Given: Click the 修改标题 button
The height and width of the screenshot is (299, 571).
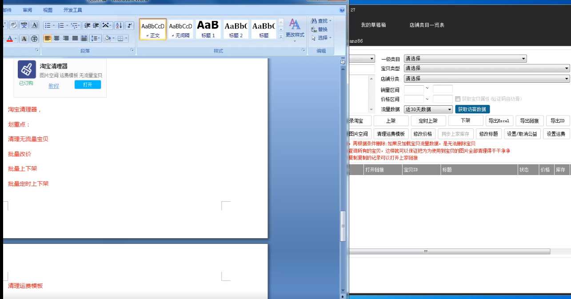Looking at the screenshot, I should 488,134.
